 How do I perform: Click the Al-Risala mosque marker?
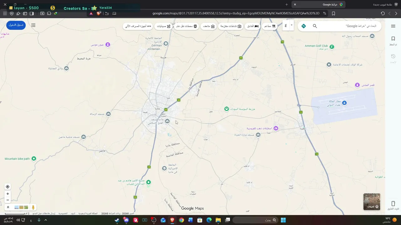108,114
